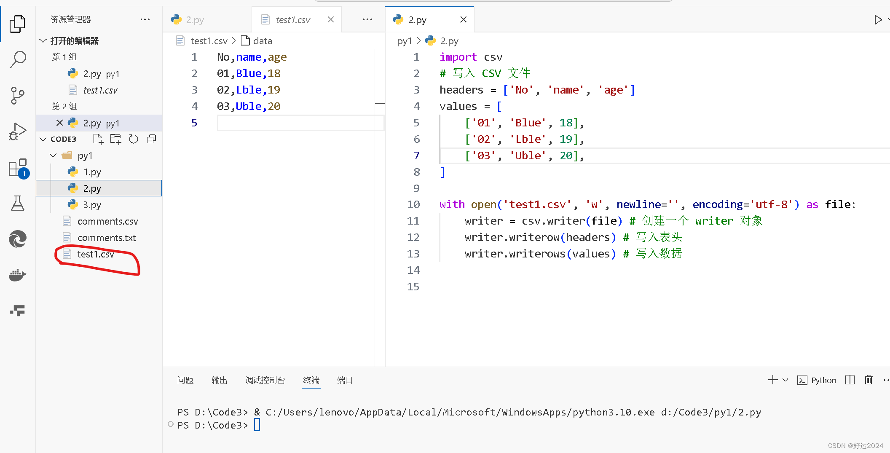Run the 2.py script
Viewport: 890px width, 453px height.
(x=878, y=19)
